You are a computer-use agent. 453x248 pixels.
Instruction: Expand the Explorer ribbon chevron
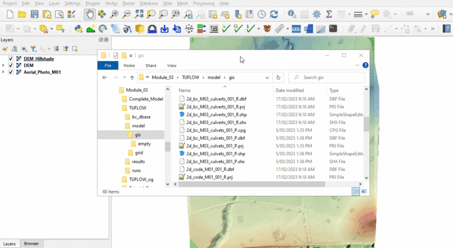click(357, 66)
